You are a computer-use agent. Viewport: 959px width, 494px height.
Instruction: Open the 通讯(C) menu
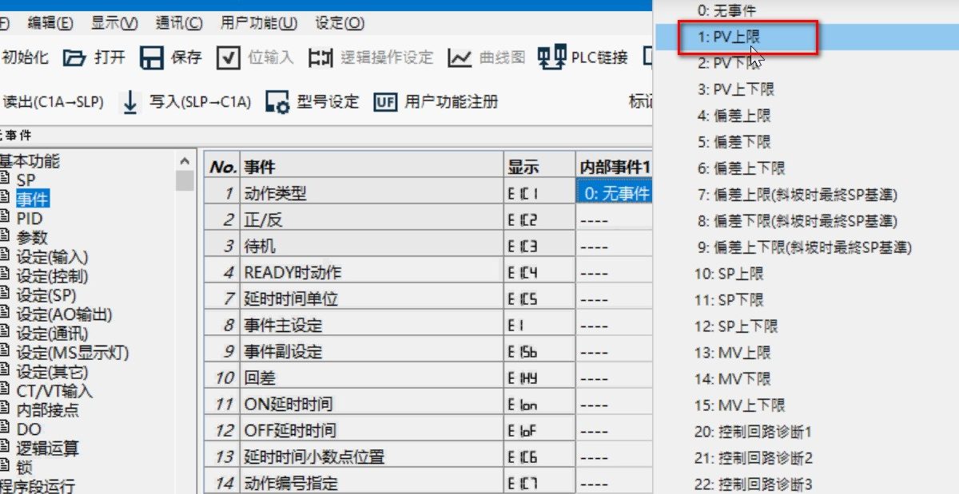pyautogui.click(x=179, y=23)
